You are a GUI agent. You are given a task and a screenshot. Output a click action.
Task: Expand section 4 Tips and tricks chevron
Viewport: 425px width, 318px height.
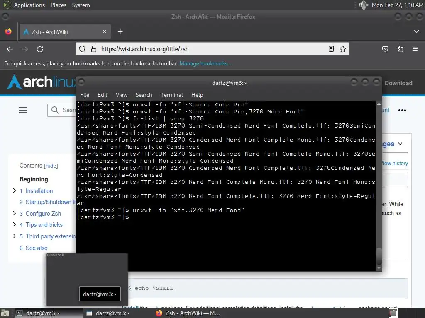click(15, 224)
